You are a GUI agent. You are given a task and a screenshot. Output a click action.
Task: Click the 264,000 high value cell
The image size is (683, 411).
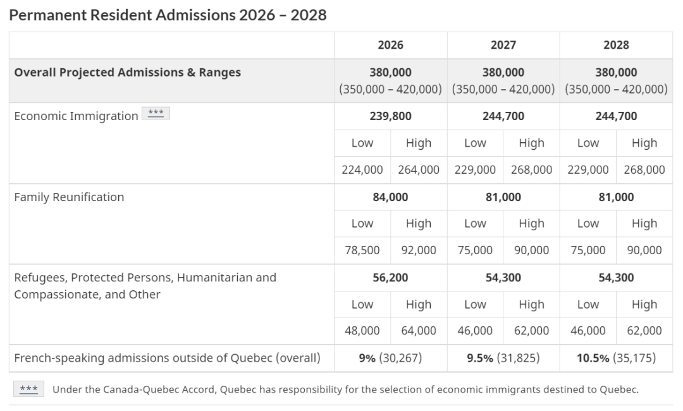click(x=419, y=169)
